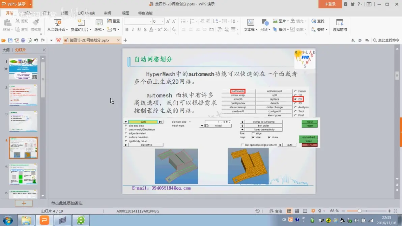
Task: Click the 点此查找命令 command search box
Action: 386,40
